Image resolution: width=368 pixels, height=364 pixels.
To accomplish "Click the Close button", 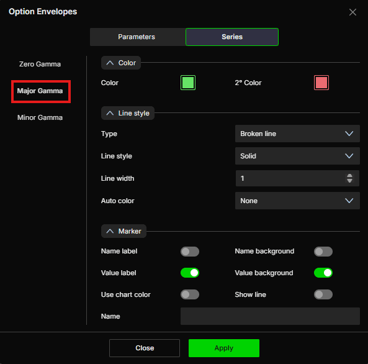I will 145,348.
